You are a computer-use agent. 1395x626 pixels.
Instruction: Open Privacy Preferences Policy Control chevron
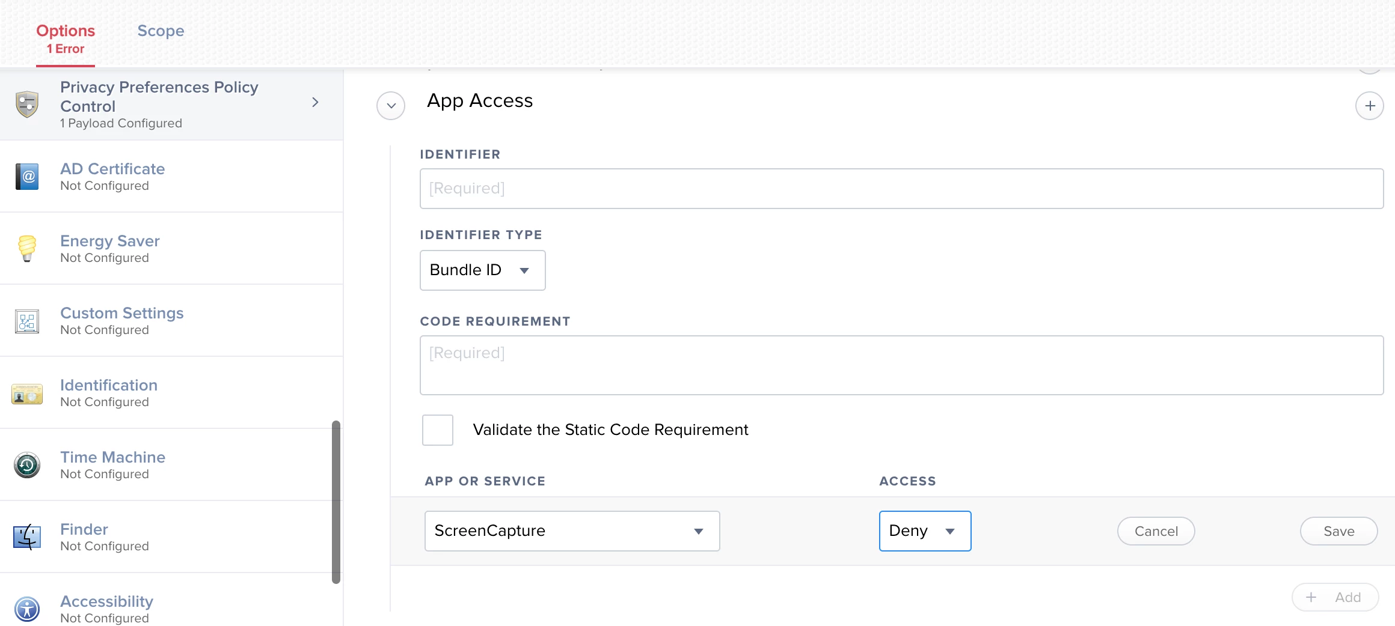pyautogui.click(x=315, y=103)
